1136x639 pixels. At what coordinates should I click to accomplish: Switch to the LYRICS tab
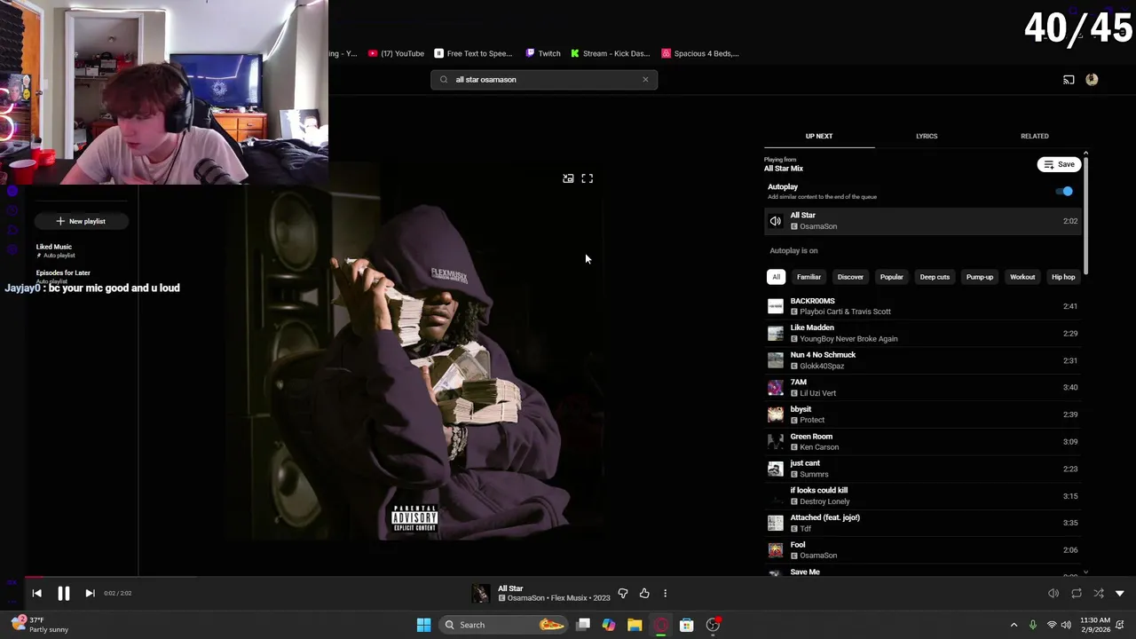pos(927,136)
